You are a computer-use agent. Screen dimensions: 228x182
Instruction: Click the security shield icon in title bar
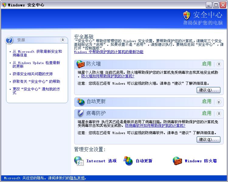[x=4, y=5]
